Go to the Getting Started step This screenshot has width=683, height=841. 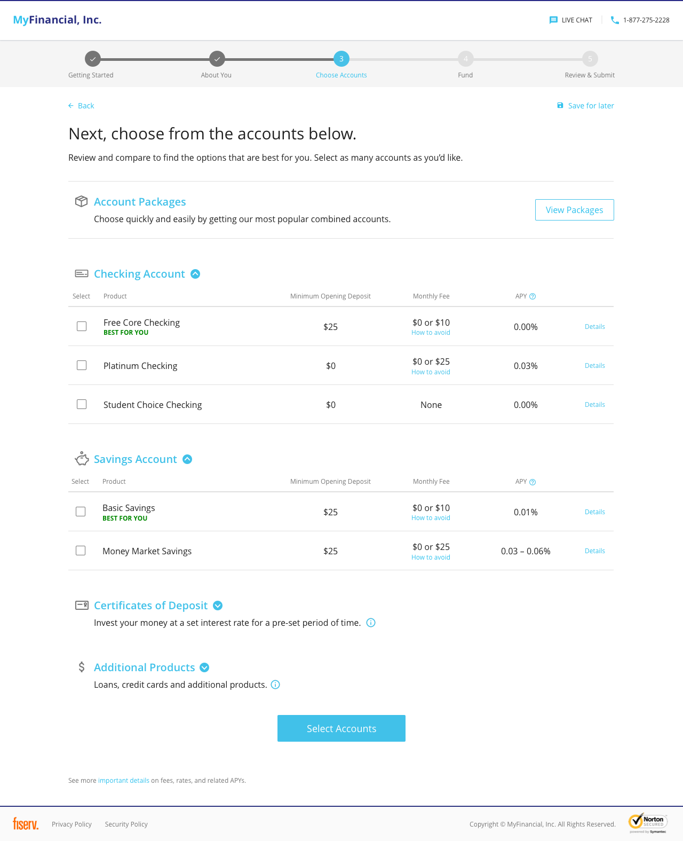92,59
